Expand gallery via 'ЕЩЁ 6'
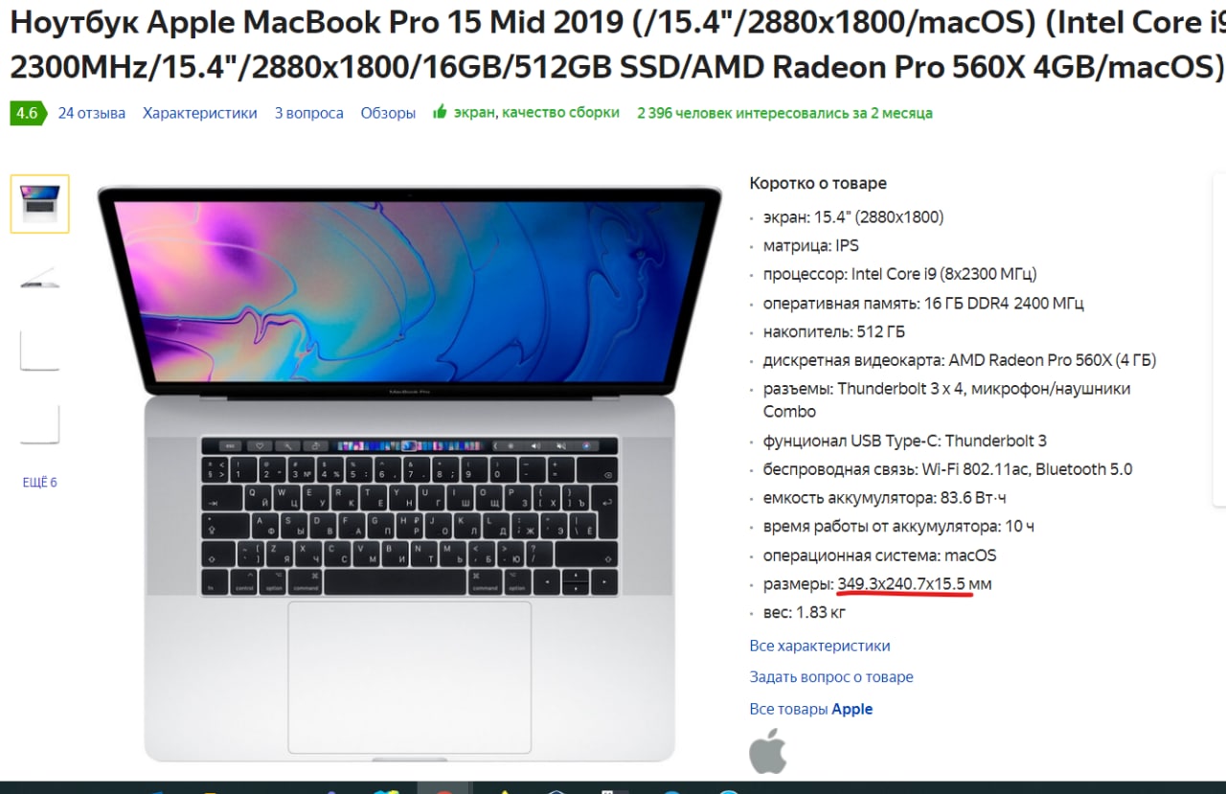 [40, 483]
